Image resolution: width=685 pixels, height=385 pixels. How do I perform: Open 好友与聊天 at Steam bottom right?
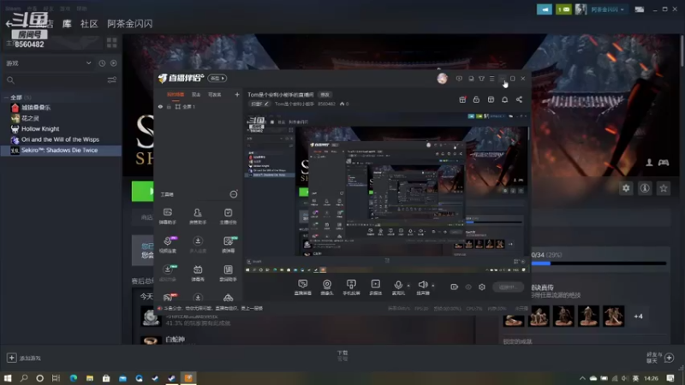660,358
